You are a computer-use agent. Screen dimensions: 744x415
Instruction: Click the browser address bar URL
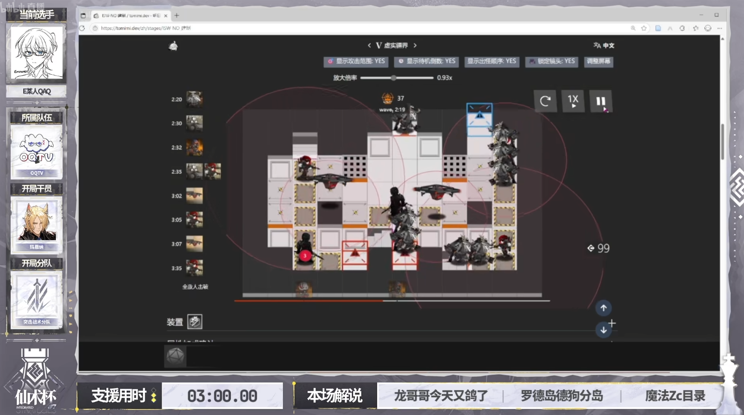pyautogui.click(x=146, y=28)
